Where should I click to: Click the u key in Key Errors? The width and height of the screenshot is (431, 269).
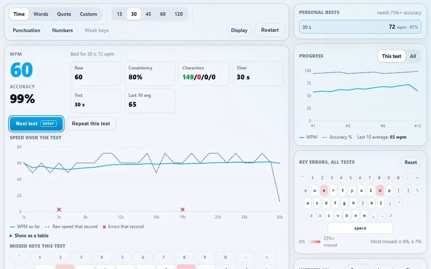point(361,190)
